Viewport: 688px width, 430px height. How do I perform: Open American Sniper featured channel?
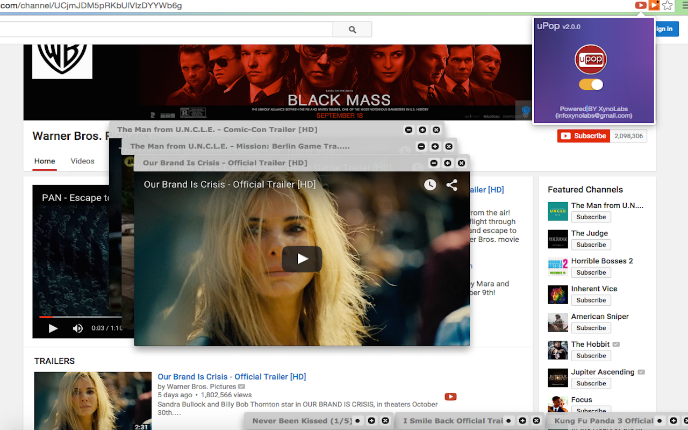[x=600, y=317]
